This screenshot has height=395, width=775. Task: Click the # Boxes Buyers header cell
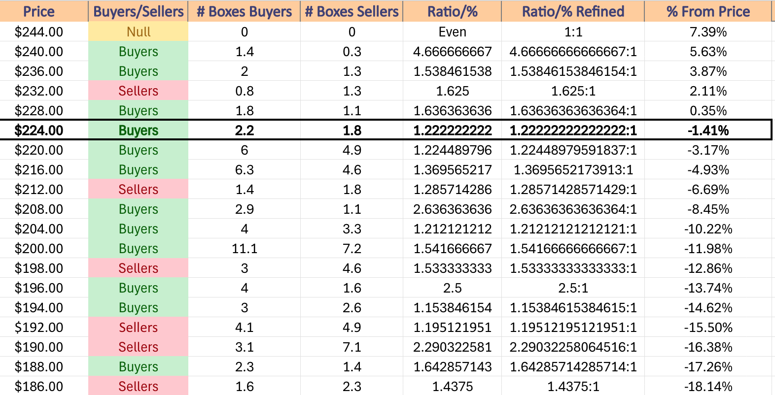(244, 11)
